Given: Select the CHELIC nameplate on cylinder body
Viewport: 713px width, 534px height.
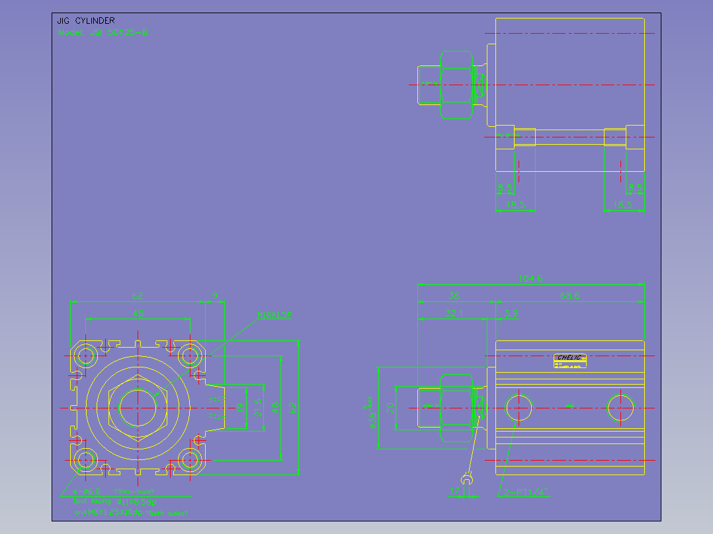Looking at the screenshot, I should coord(569,361).
